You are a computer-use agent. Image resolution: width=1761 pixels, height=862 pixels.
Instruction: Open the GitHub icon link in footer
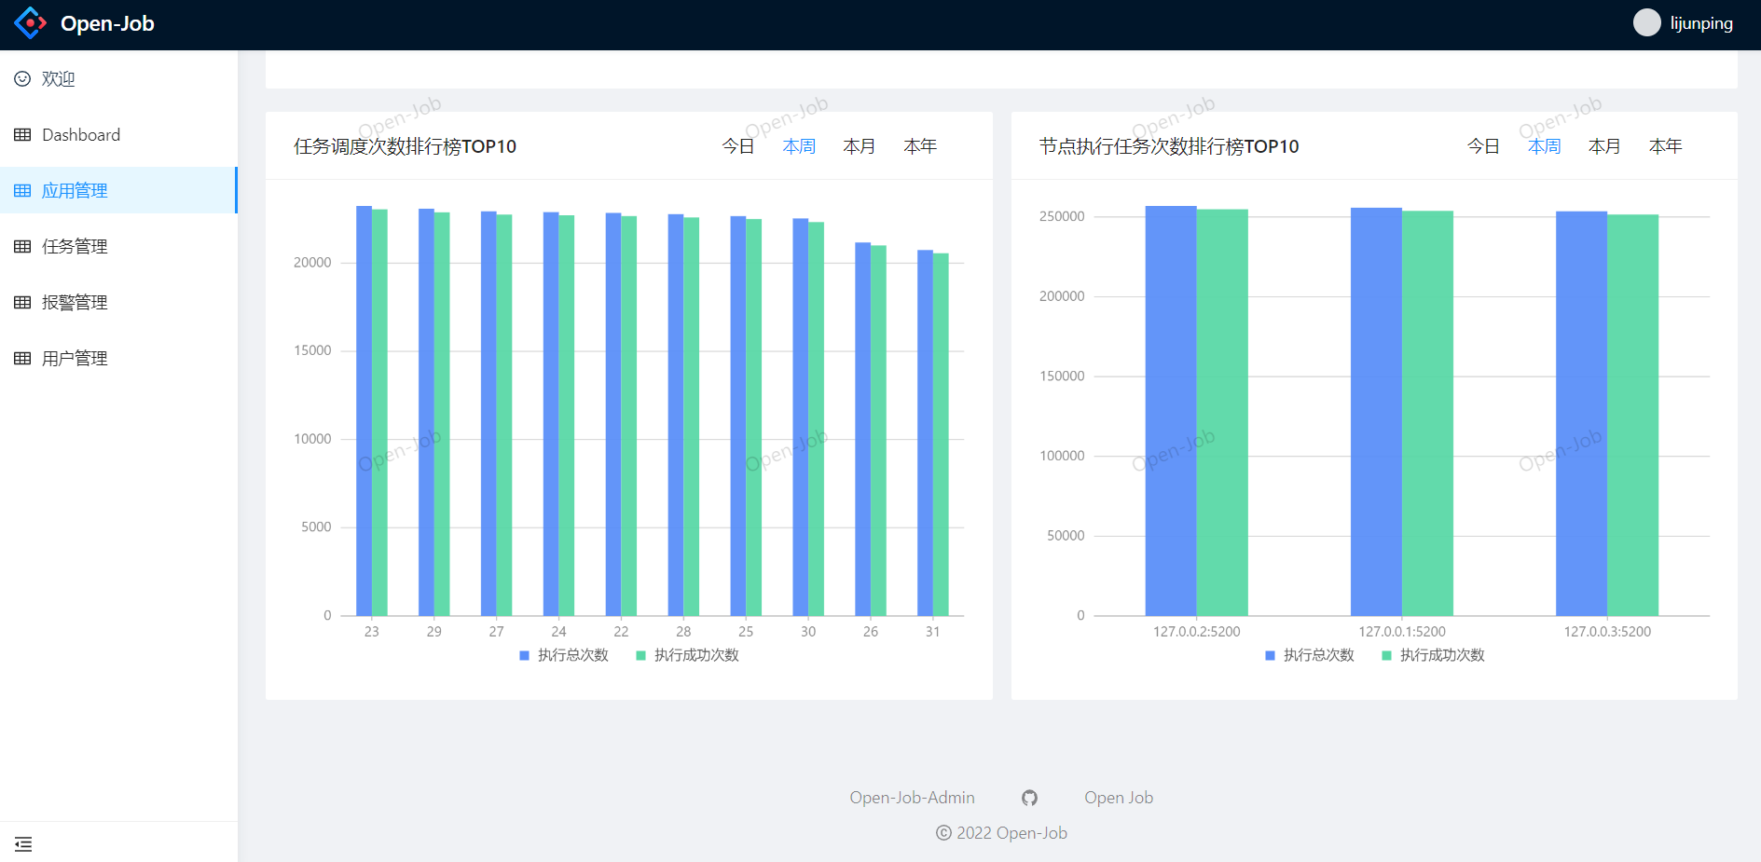(x=1029, y=798)
